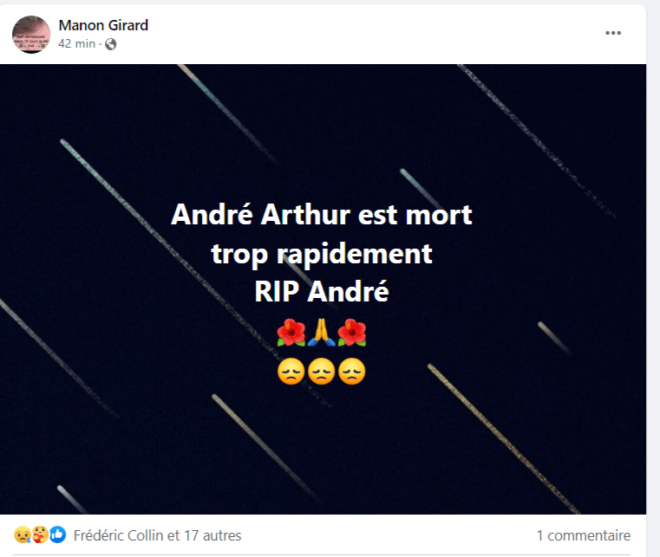The height and width of the screenshot is (557, 660).
Task: Open the 42 min timestamp link
Action: [x=76, y=43]
